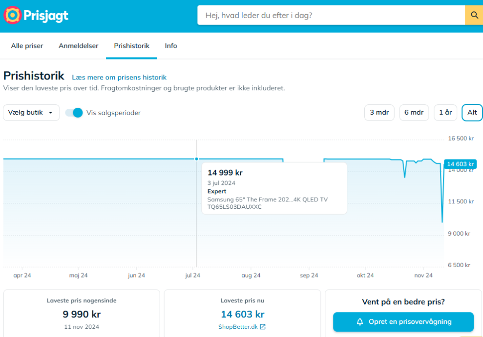Open the Vælg butik dropdown
483x337 pixels.
tap(31, 113)
